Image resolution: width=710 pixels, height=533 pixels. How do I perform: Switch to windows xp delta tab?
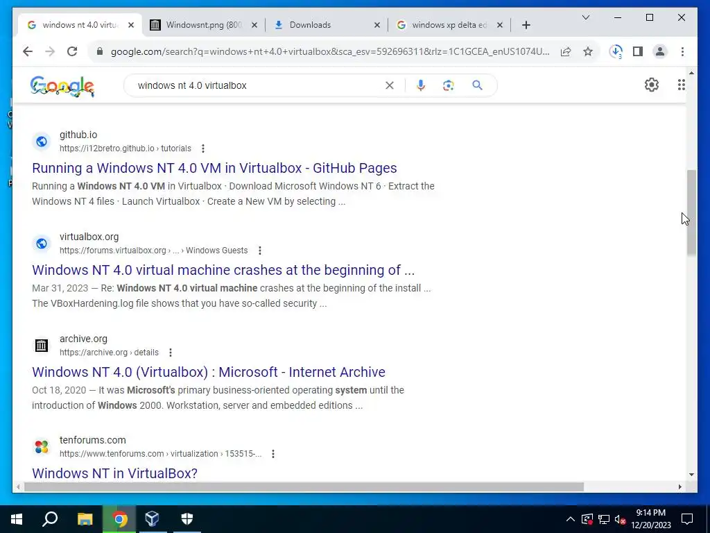pos(449,25)
